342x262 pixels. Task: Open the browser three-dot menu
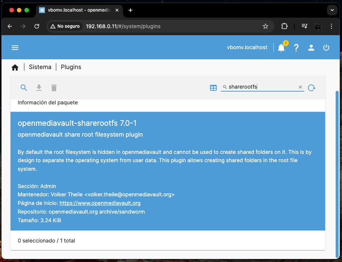point(331,26)
